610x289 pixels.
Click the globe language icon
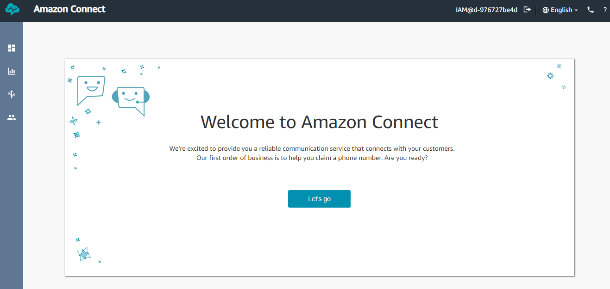(546, 10)
